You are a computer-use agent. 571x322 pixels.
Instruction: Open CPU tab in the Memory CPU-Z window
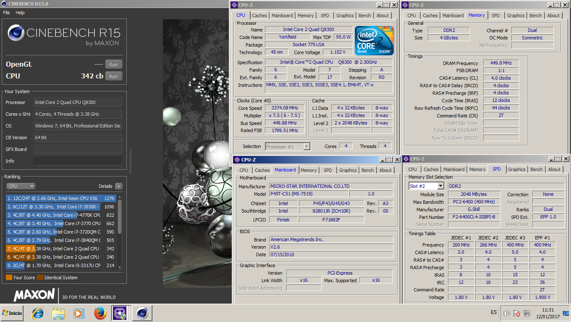(x=412, y=16)
